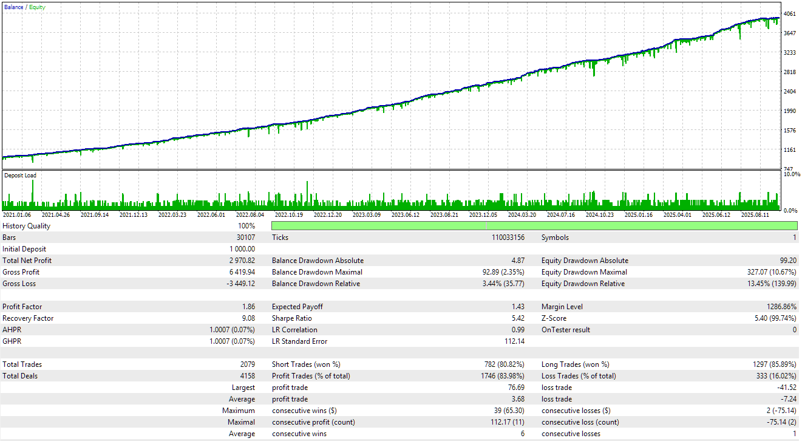The height and width of the screenshot is (441, 802).
Task: Select the Total Trades value 2079
Action: point(247,364)
